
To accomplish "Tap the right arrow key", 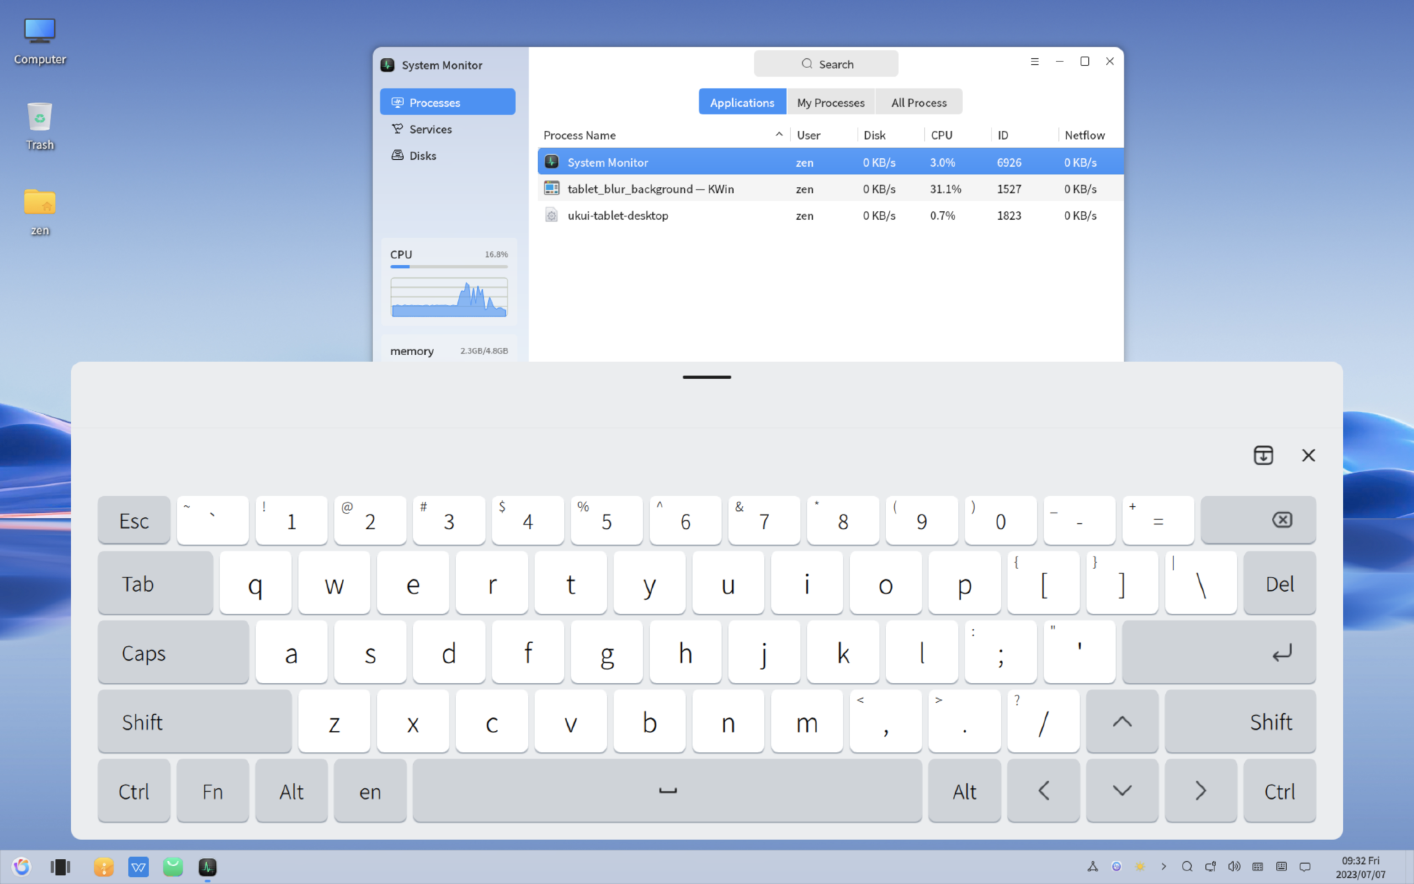I will 1201,791.
